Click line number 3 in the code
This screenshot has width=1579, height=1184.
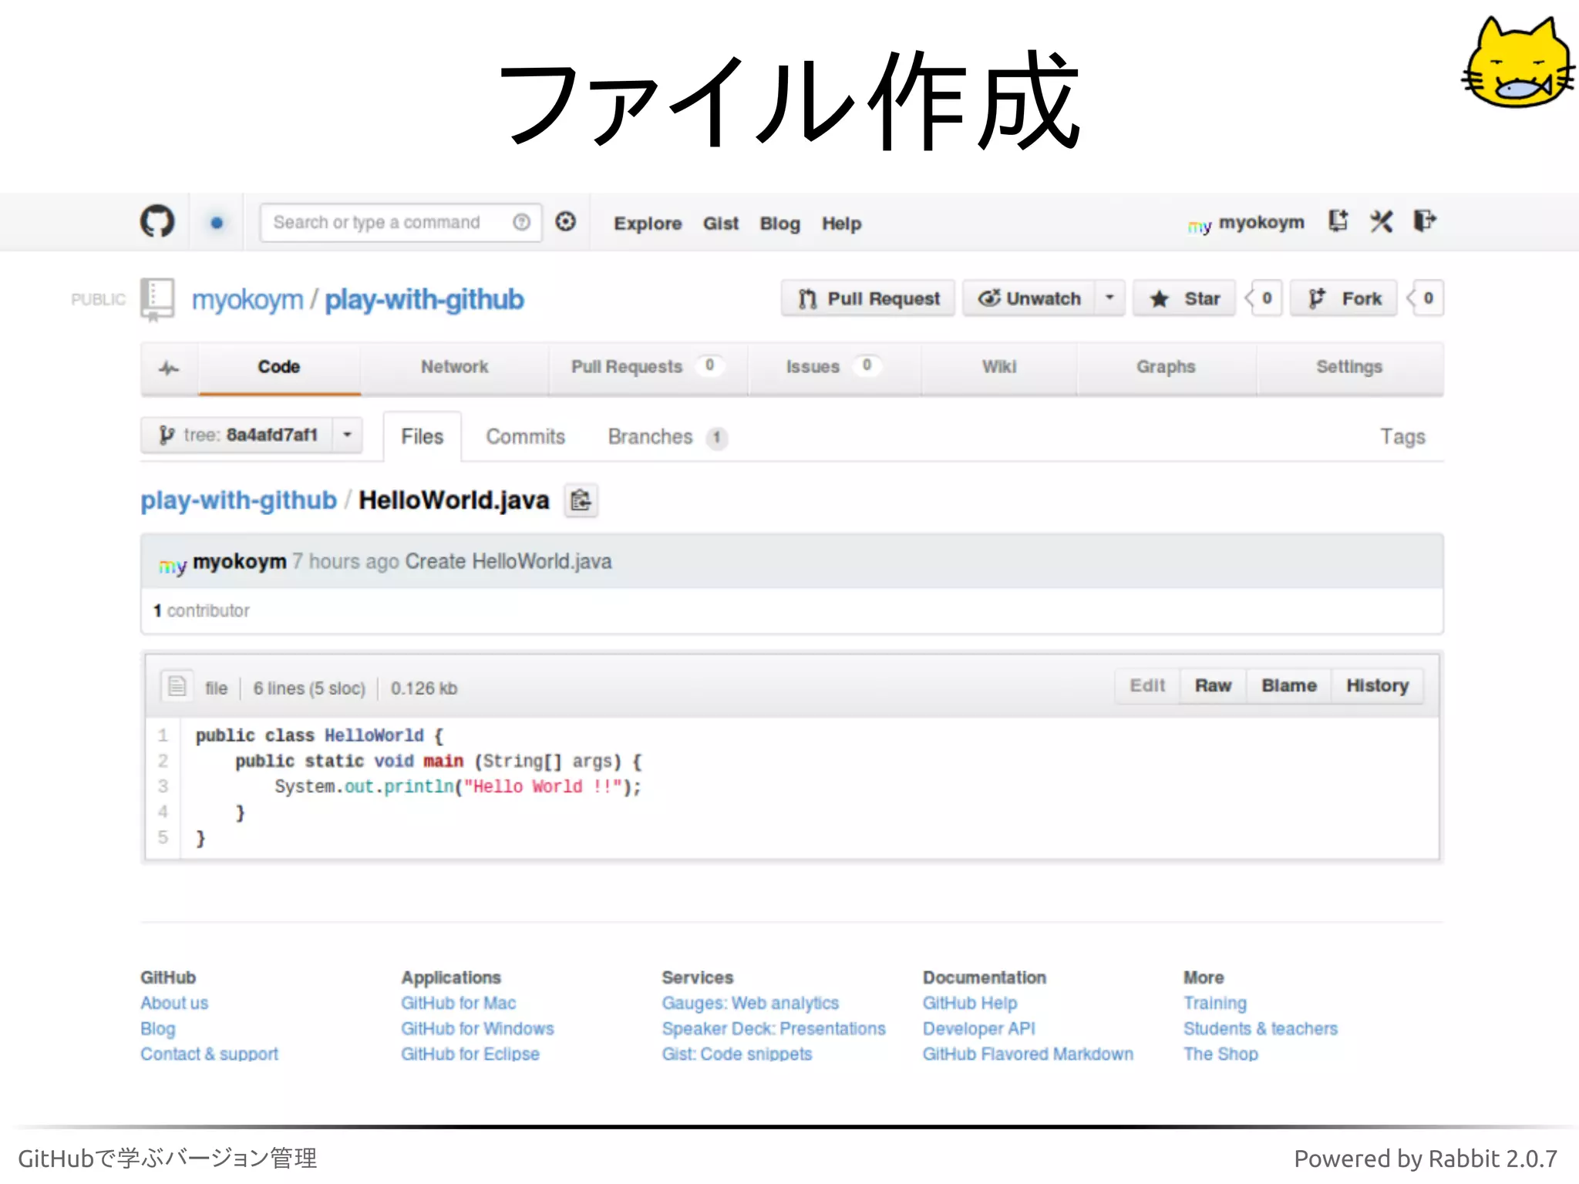(x=163, y=786)
